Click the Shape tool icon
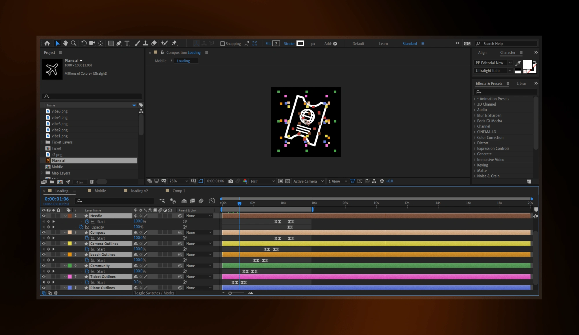 click(x=110, y=43)
